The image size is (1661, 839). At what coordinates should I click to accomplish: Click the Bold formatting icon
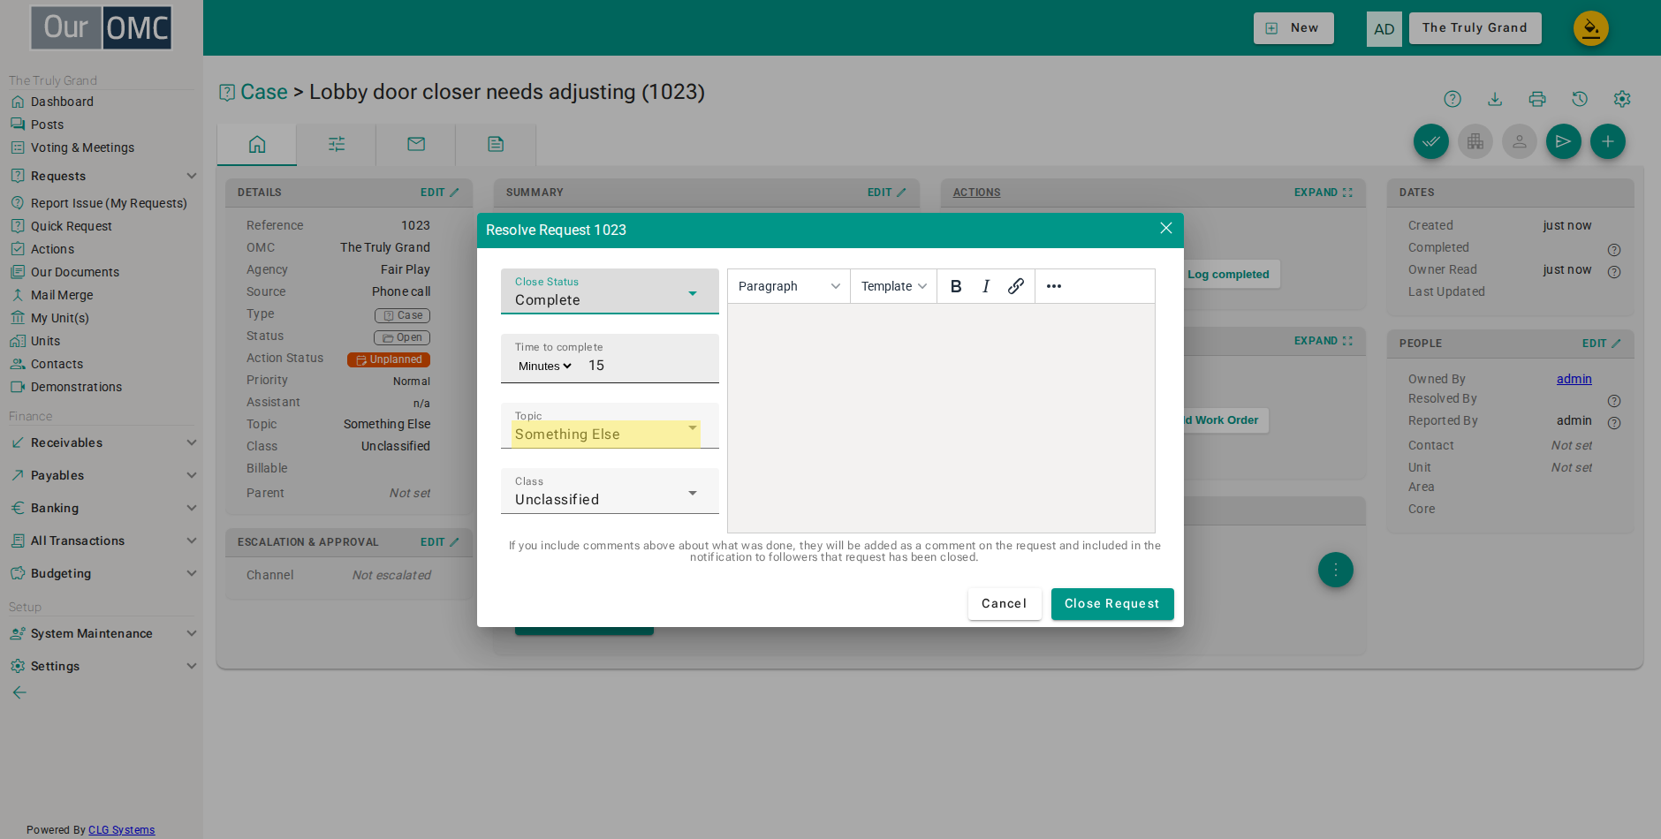[956, 286]
